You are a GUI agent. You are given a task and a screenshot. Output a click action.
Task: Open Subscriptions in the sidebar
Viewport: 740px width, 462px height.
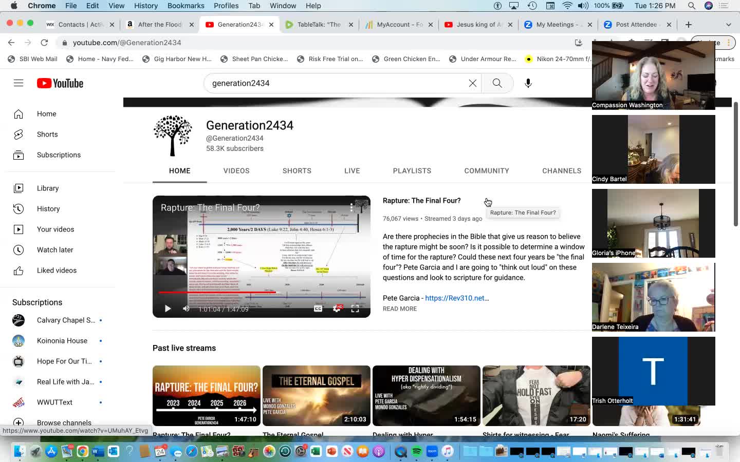pos(58,155)
